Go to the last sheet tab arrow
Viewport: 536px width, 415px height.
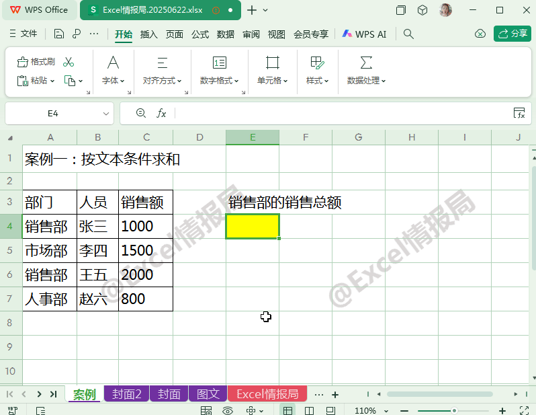[53, 394]
